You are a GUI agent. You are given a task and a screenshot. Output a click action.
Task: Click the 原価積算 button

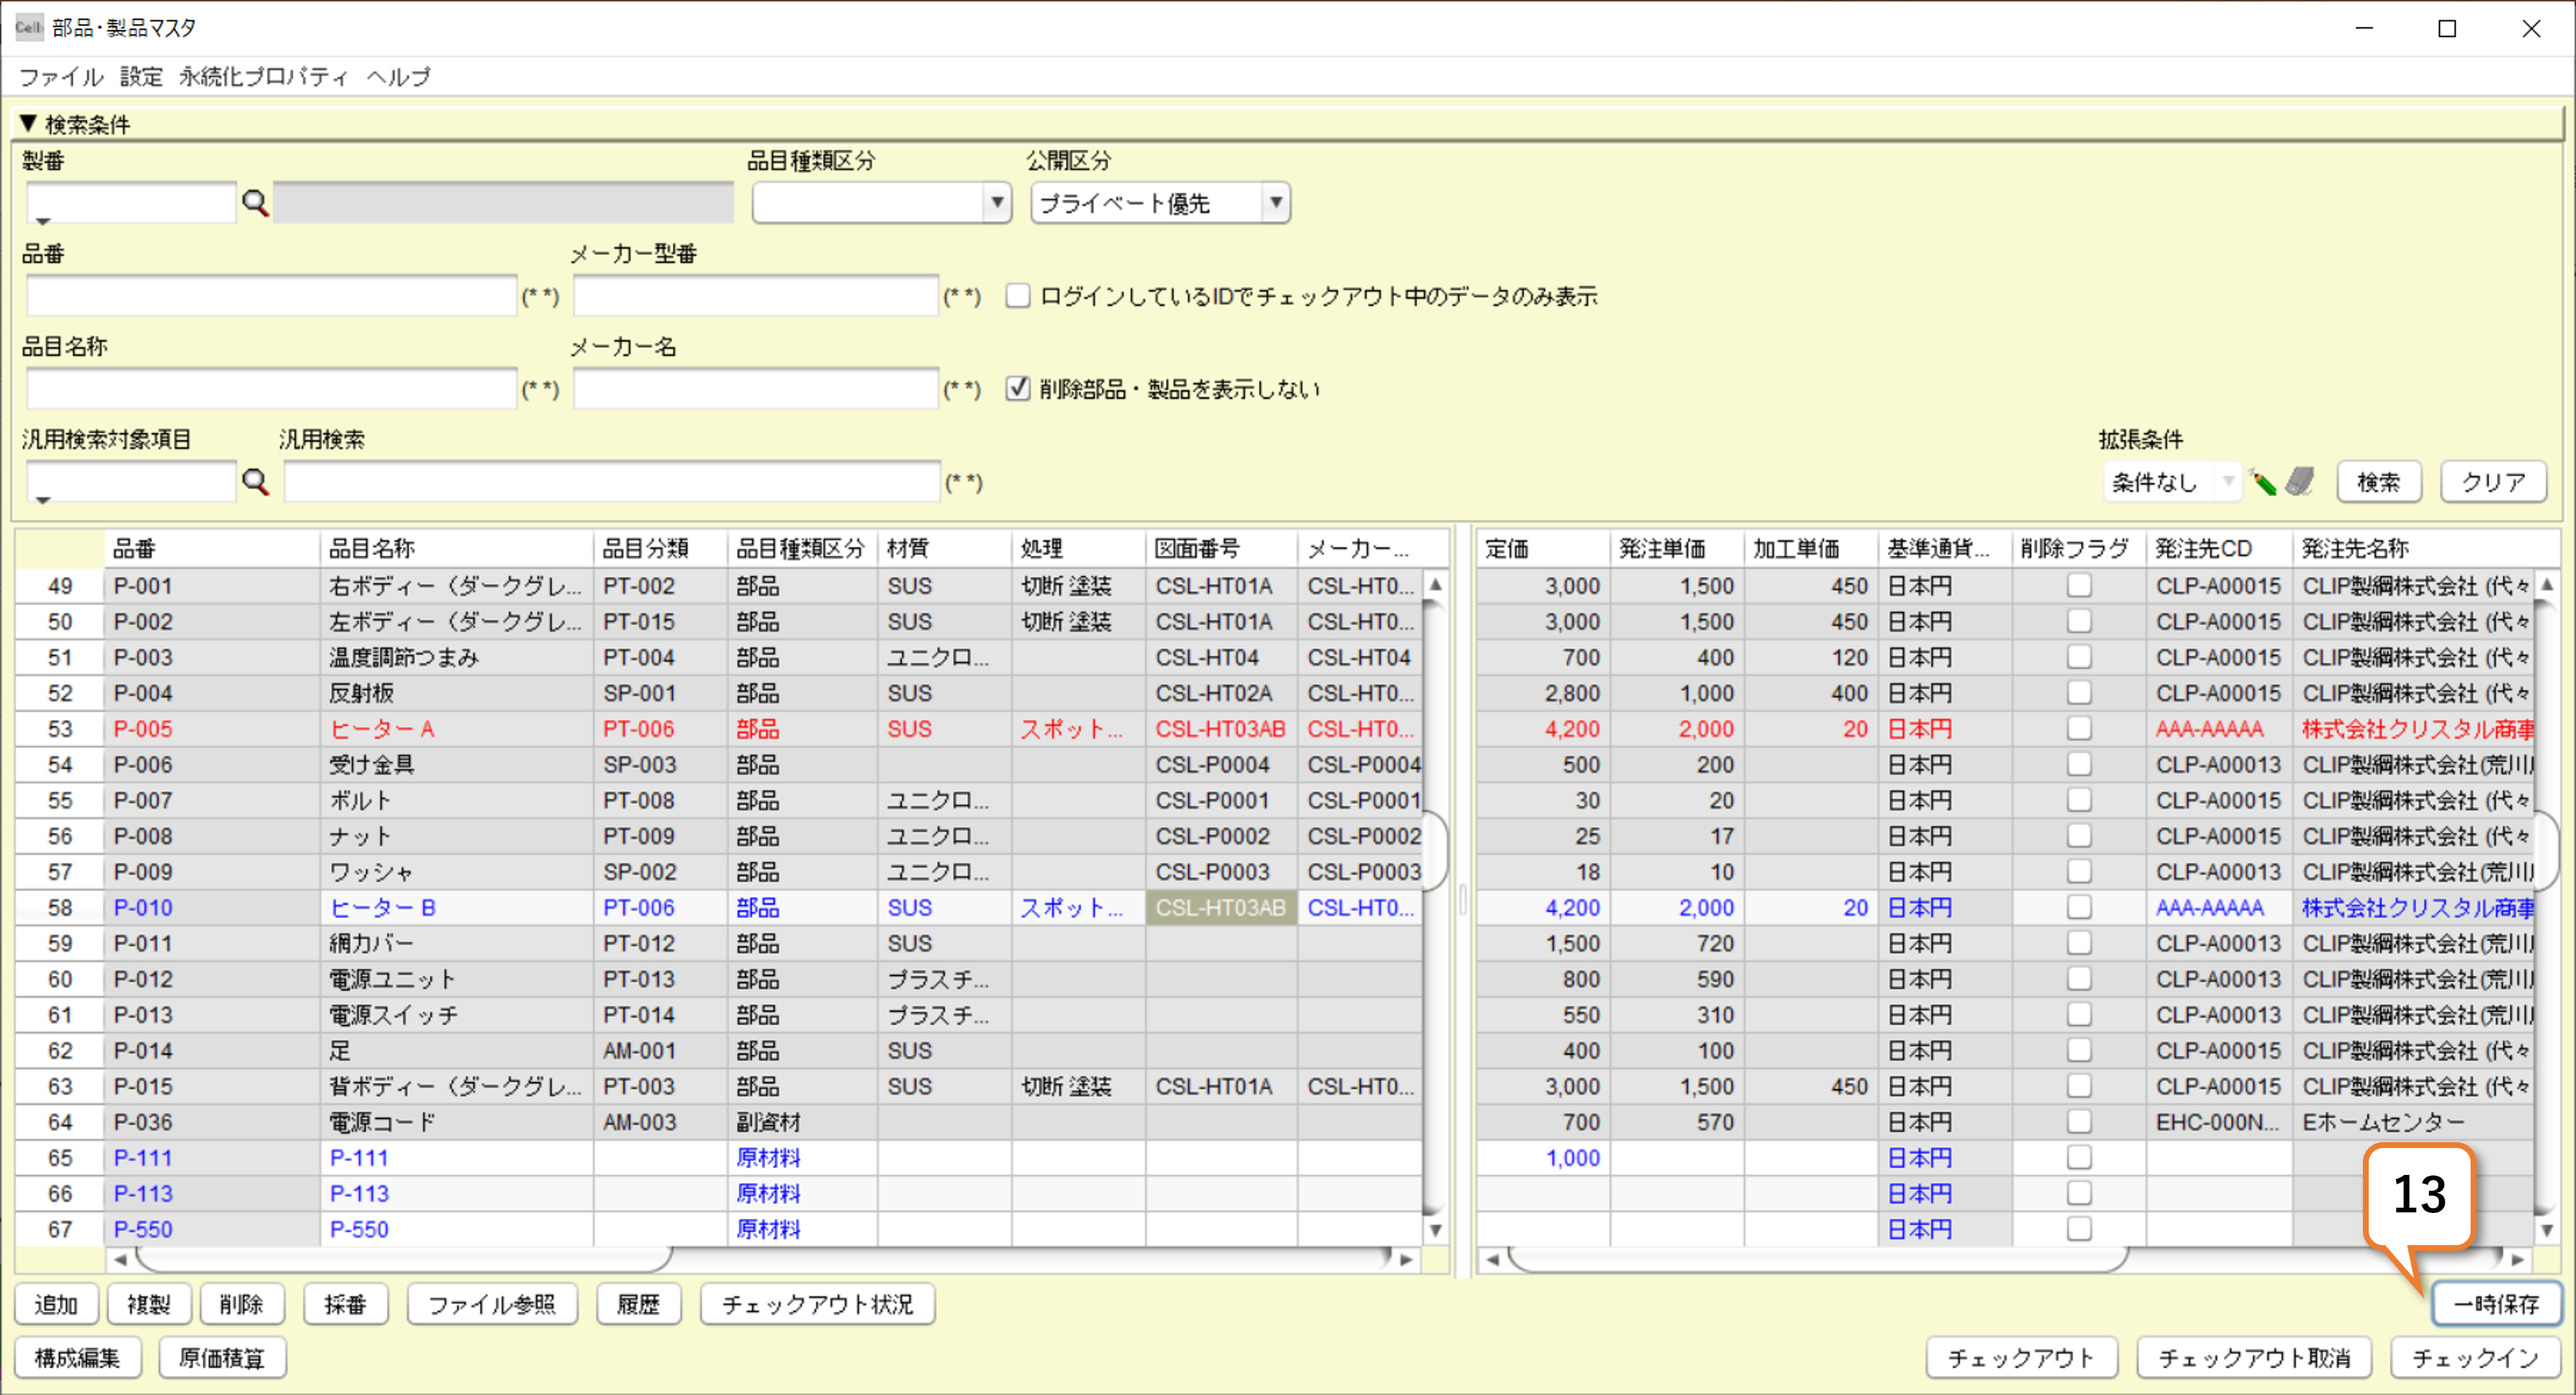point(222,1358)
